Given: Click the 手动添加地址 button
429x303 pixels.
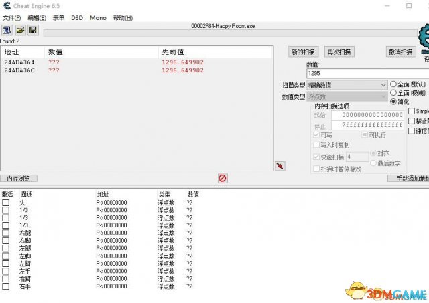Looking at the screenshot, I should click(x=408, y=178).
